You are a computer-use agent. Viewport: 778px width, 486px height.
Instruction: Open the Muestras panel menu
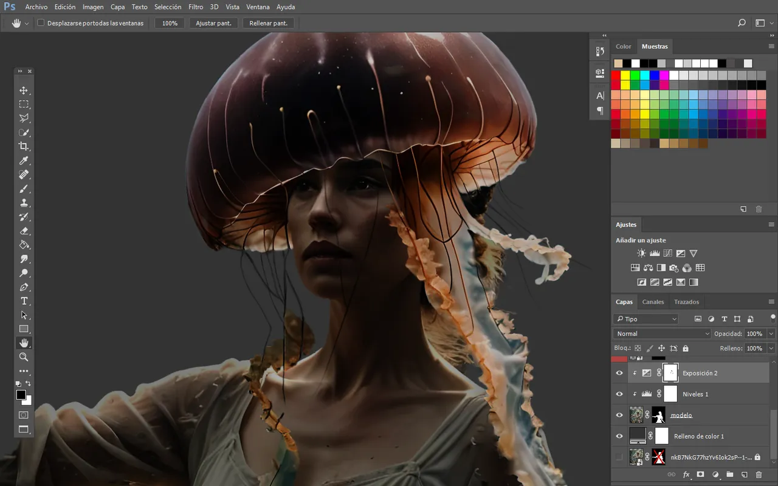click(x=771, y=46)
